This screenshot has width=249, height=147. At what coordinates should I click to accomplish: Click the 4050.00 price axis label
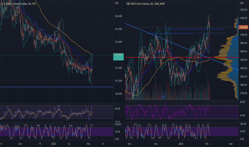(244, 43)
